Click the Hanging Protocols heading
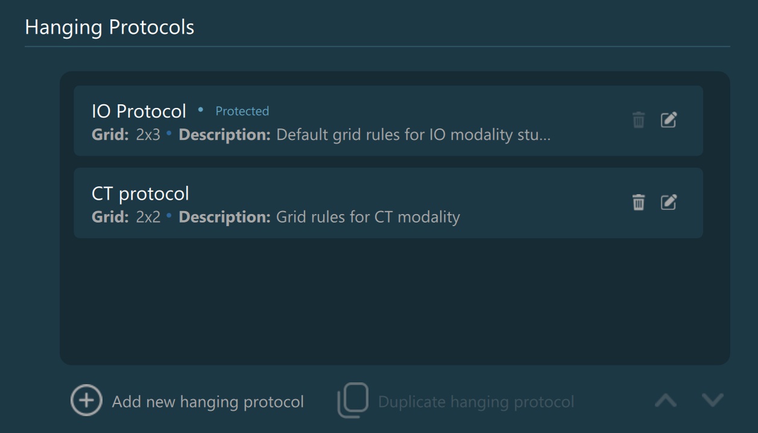Viewport: 758px width, 433px height. 110,27
